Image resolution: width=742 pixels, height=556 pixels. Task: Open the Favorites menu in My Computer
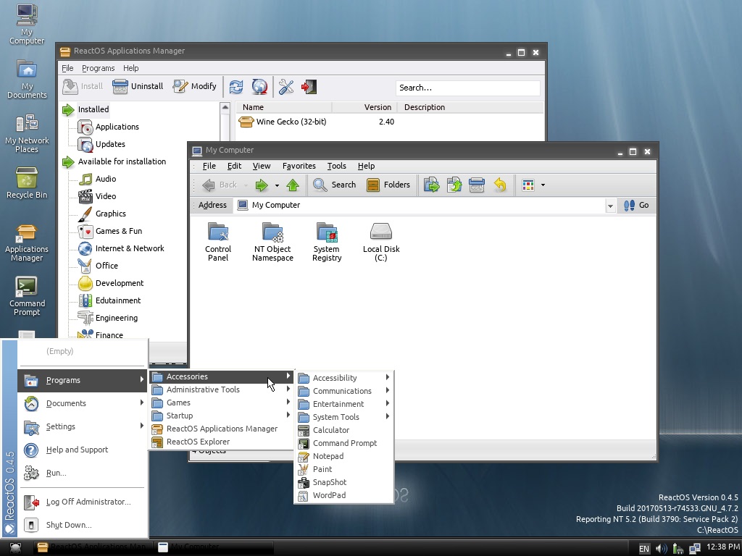tap(299, 166)
